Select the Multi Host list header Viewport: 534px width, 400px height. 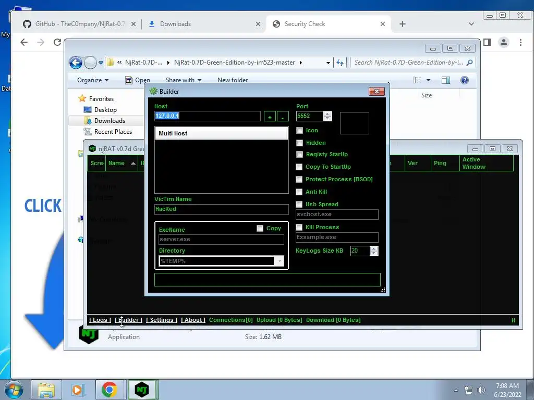221,133
